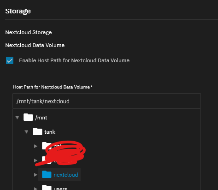Viewport: 218px width, 190px height.
Task: Click into the Host Path input showing /mnt/tank/nextcloud
Action: click(x=106, y=101)
